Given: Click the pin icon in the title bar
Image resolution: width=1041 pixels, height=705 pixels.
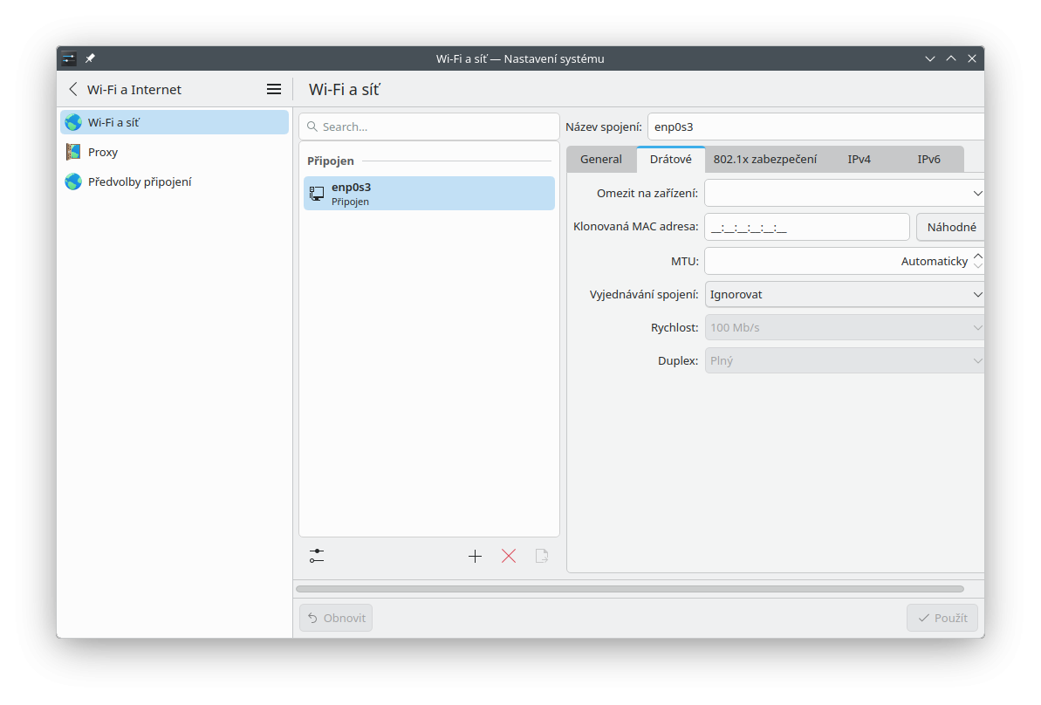Looking at the screenshot, I should point(90,58).
